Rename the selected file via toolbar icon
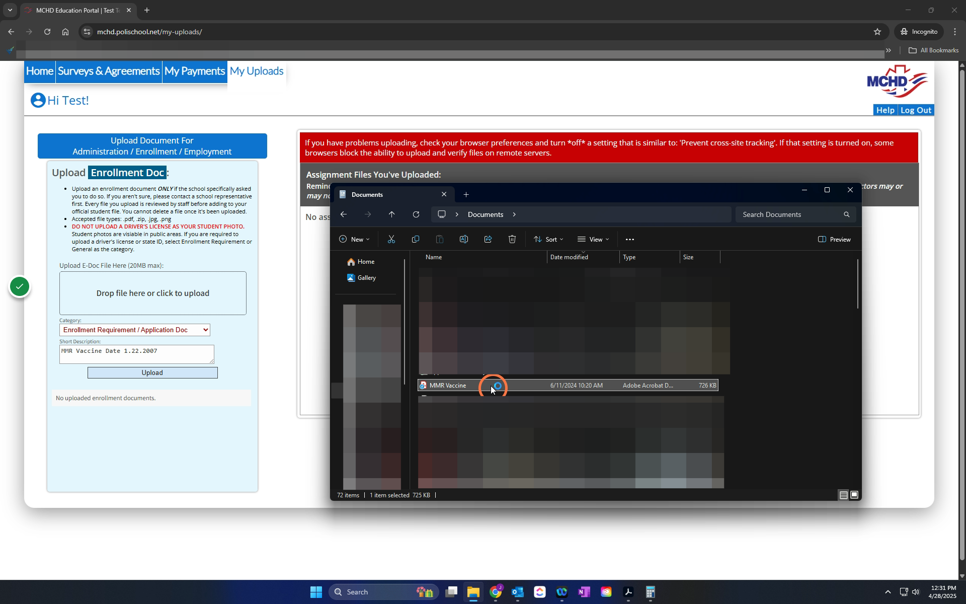This screenshot has height=604, width=966. pos(464,240)
